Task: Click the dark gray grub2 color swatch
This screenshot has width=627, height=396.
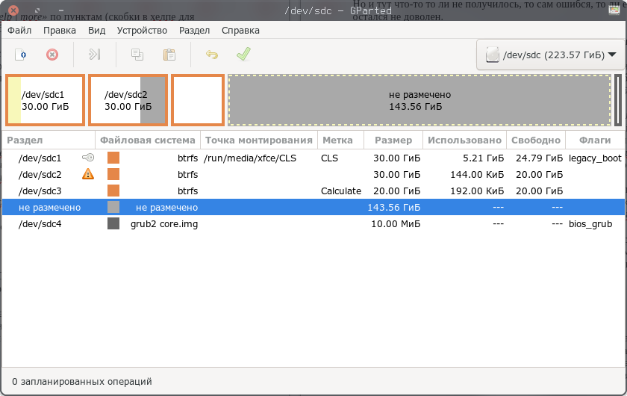Action: [113, 223]
